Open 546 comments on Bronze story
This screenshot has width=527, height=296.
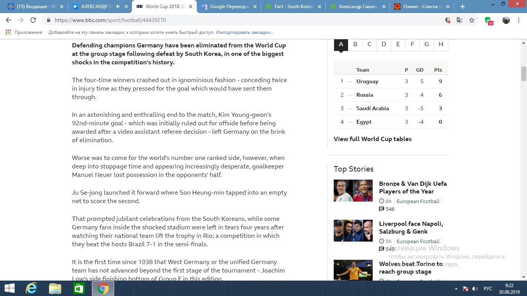[387, 209]
